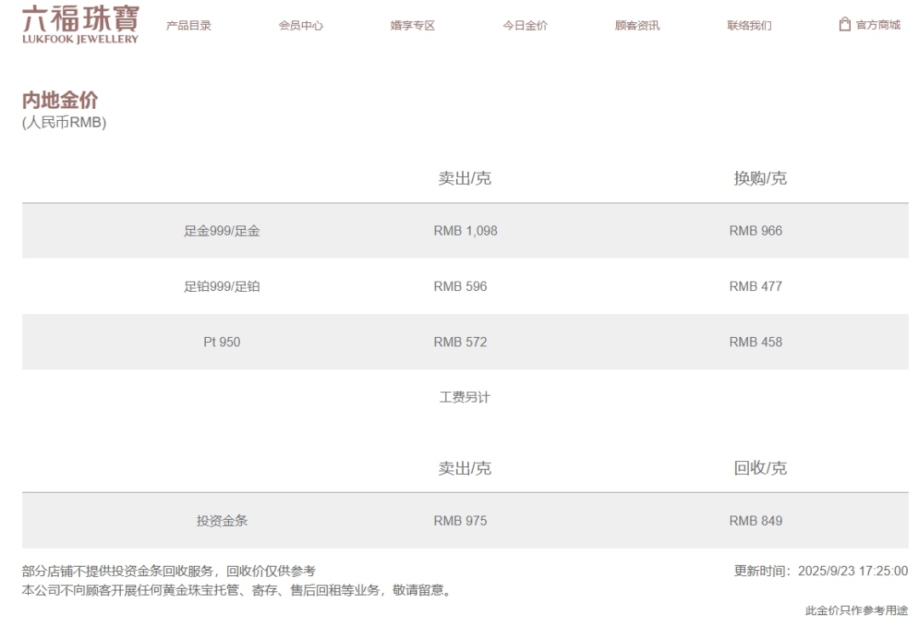The height and width of the screenshot is (639, 919).
Task: Select 今日金价 in navigation
Action: point(525,26)
